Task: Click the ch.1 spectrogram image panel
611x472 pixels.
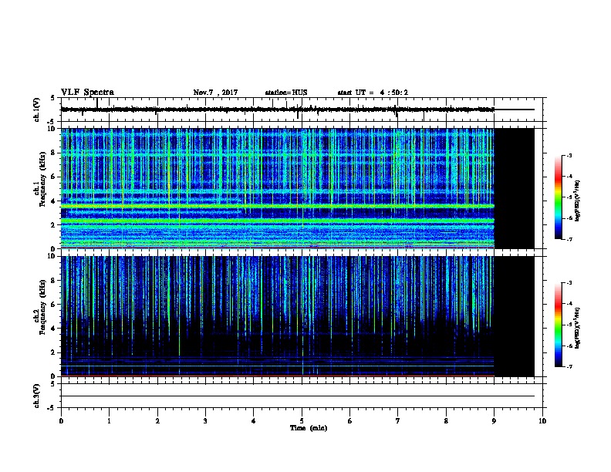Action: (x=297, y=188)
